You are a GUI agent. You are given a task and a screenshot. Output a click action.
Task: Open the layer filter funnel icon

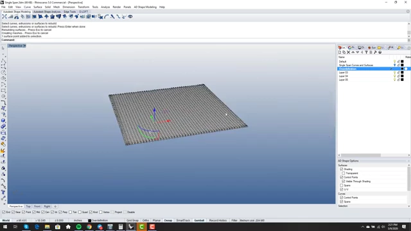367,52
